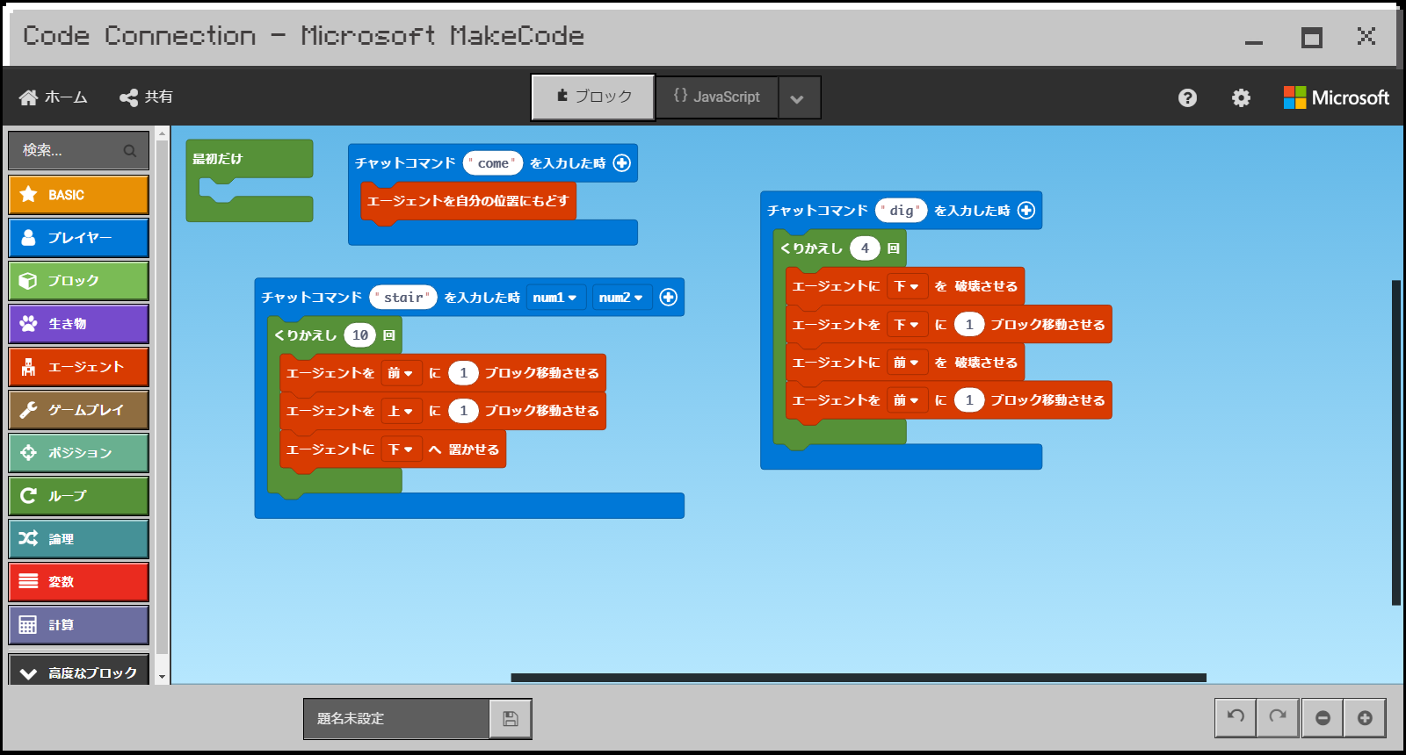Undo the last change
The image size is (1406, 755).
point(1236,717)
